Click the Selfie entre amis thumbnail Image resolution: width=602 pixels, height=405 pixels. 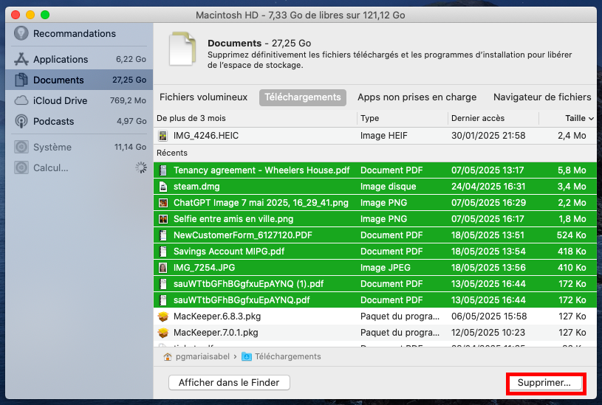point(163,219)
